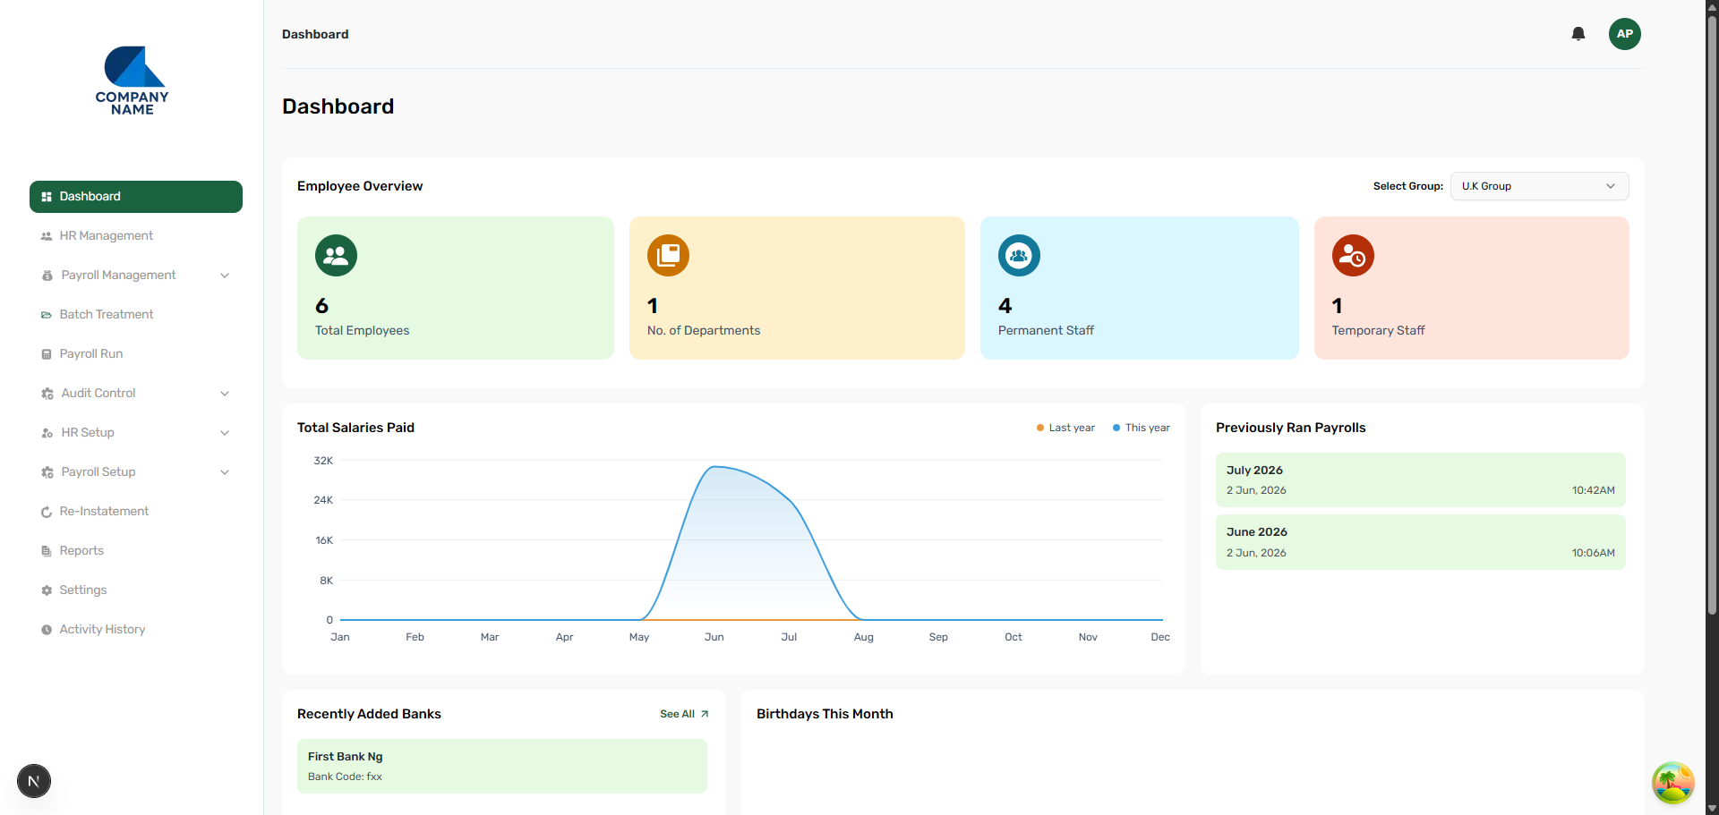Open the June 2026 payroll entry
This screenshot has height=815, width=1719.
[1420, 542]
